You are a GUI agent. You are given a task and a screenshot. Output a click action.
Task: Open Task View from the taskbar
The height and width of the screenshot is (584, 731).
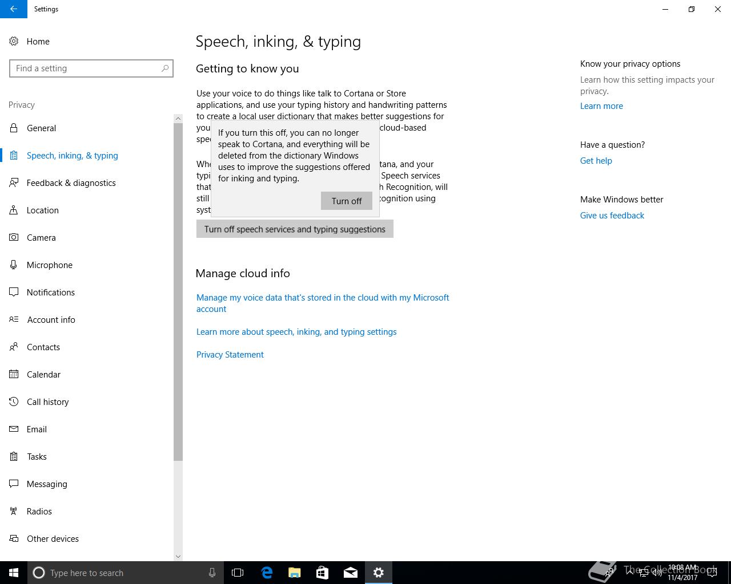point(238,573)
